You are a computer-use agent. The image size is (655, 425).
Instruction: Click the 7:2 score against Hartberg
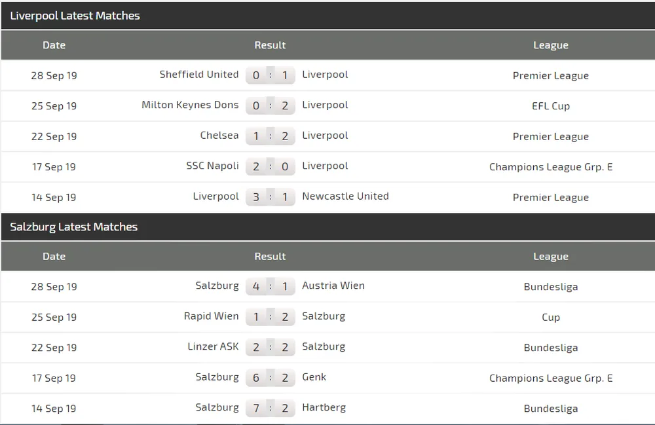pos(271,409)
